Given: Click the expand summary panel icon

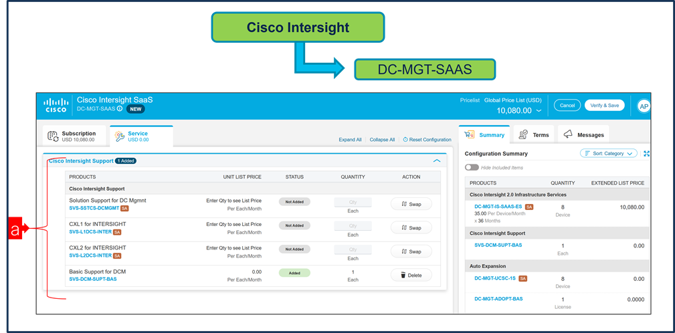Looking at the screenshot, I should pyautogui.click(x=646, y=154).
